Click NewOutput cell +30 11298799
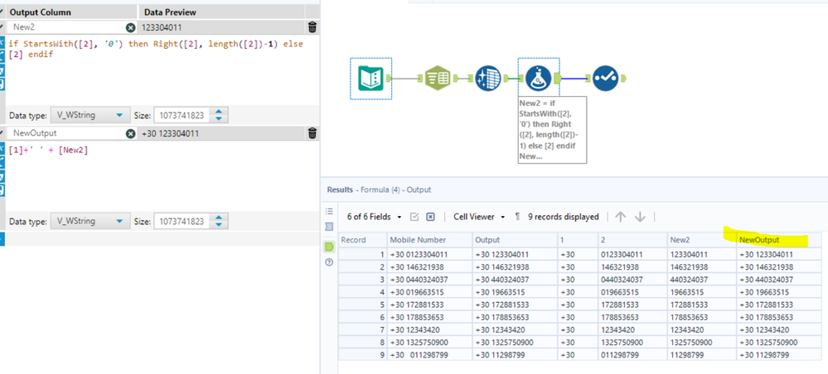The image size is (828, 374). coord(779,355)
